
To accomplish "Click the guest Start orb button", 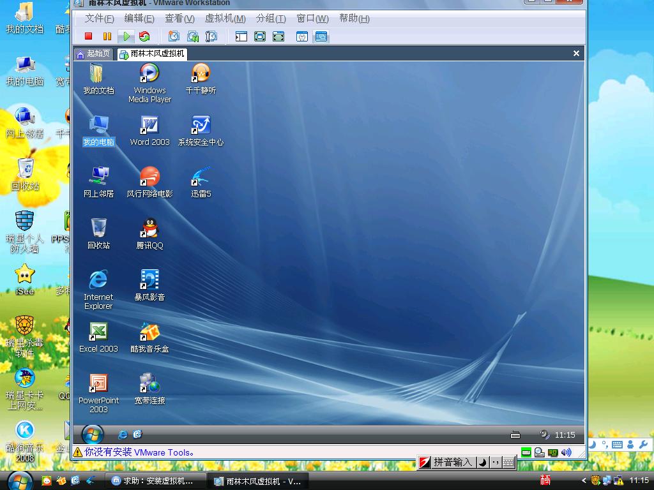I will pyautogui.click(x=93, y=434).
